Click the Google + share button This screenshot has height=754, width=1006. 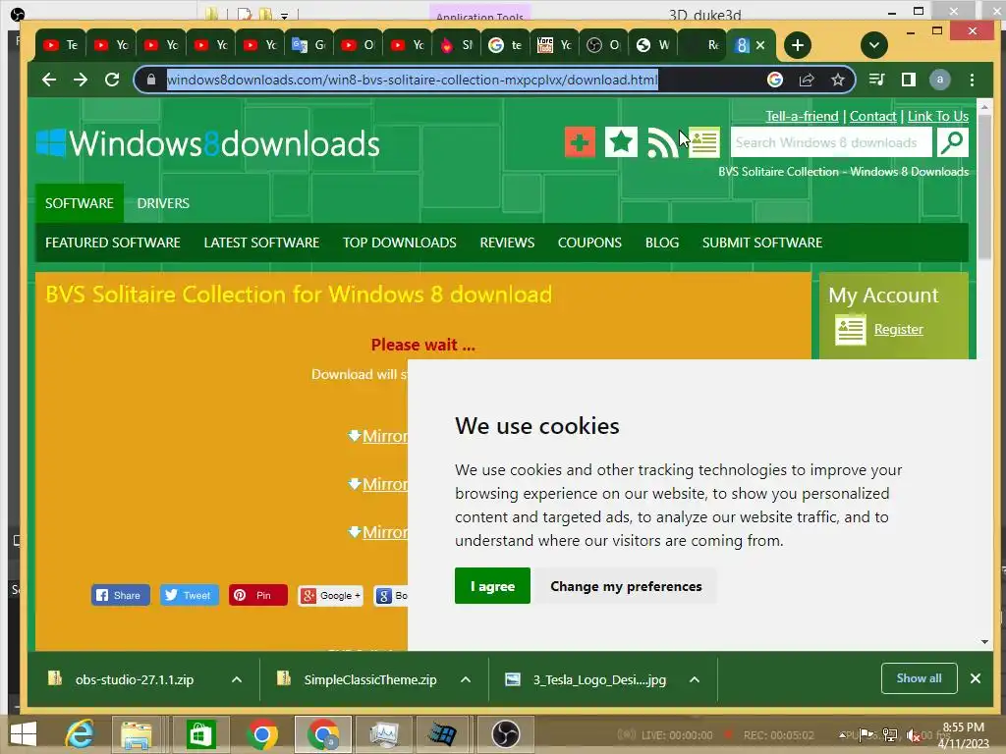pos(330,596)
